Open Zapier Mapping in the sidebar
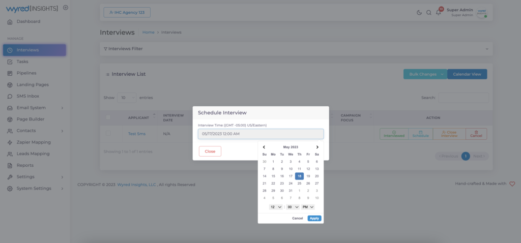The height and width of the screenshot is (243, 521). click(35, 142)
